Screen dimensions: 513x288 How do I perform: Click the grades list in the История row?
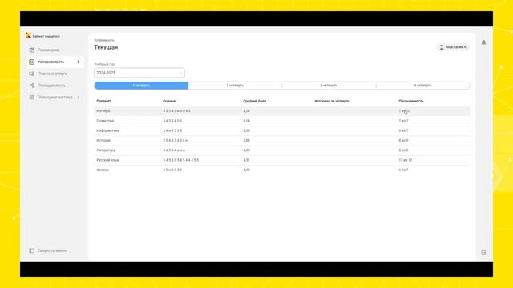[x=175, y=141]
